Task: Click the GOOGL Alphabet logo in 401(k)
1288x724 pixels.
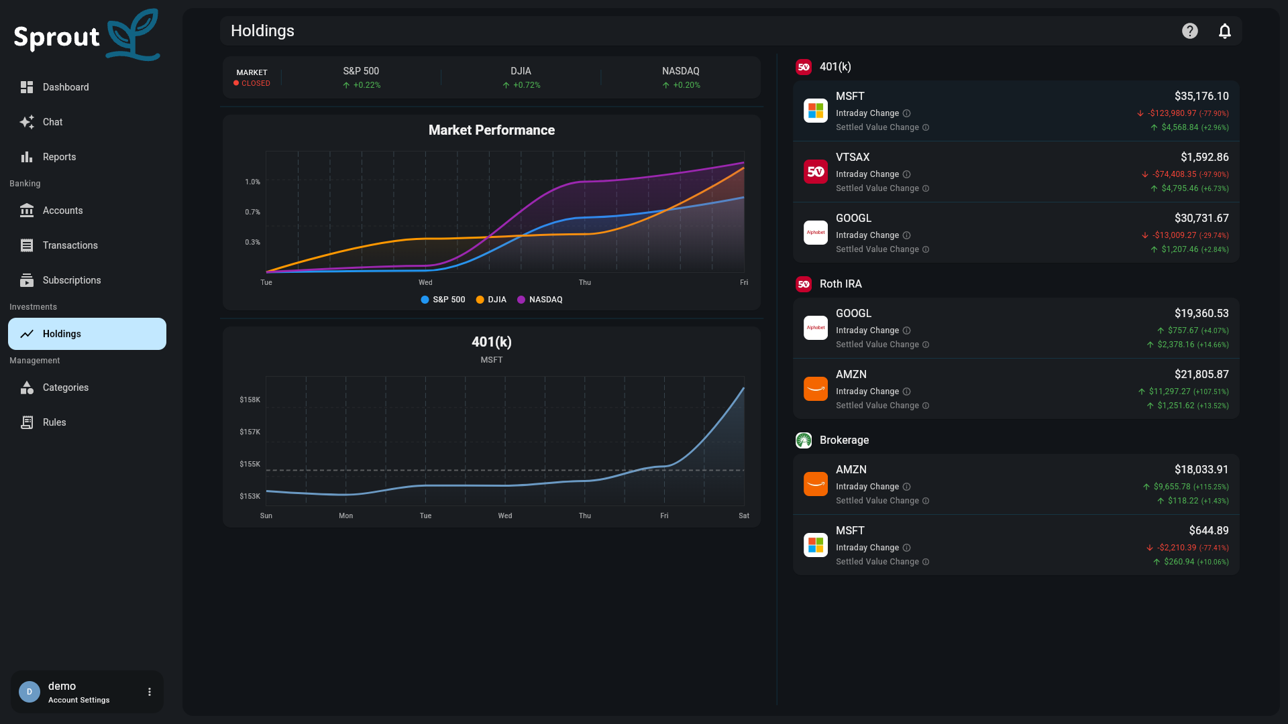Action: click(x=816, y=233)
